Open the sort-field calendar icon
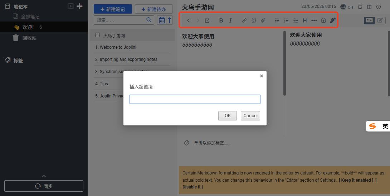The image size is (390, 196). pyautogui.click(x=162, y=20)
